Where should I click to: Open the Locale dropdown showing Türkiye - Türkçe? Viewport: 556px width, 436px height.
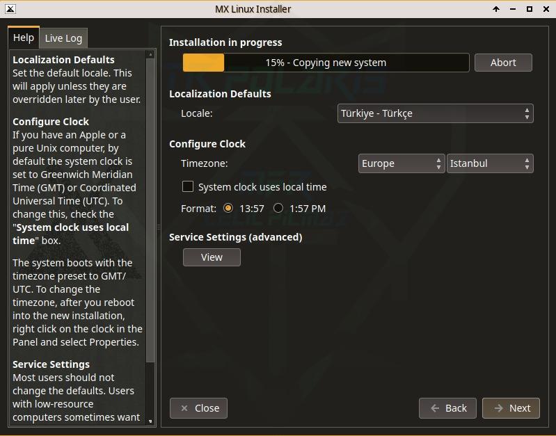click(436, 113)
